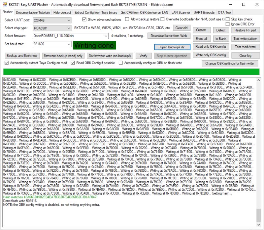
Task: Click the Clear log button
Action: coord(245,55)
